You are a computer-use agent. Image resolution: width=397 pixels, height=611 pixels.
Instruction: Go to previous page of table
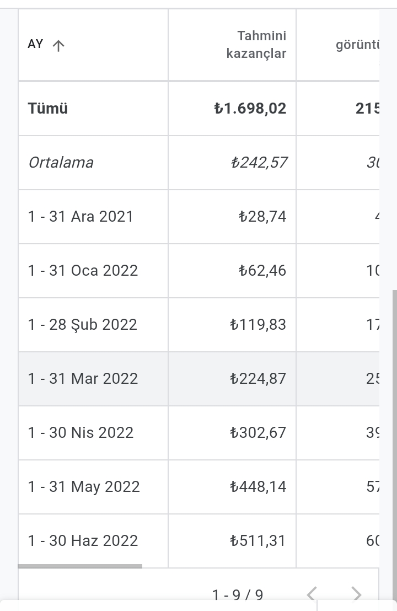click(312, 594)
